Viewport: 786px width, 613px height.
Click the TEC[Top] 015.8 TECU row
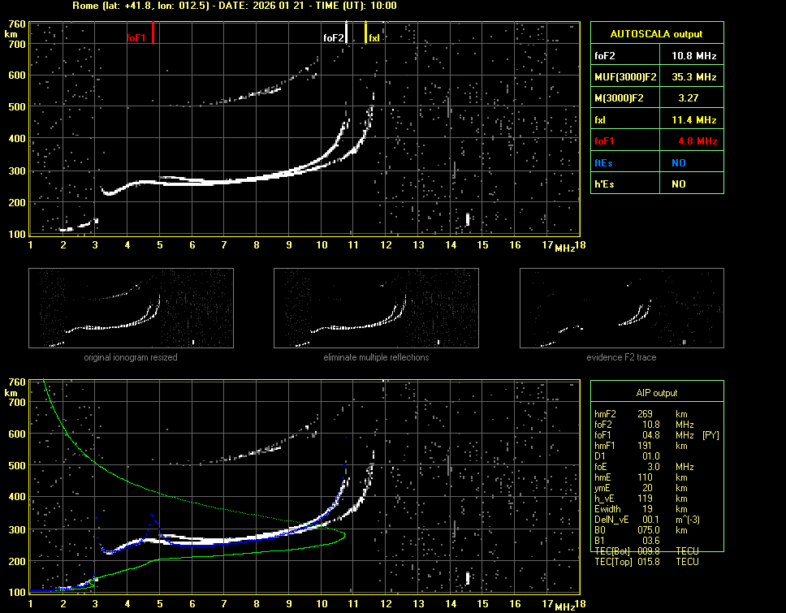[x=647, y=562]
